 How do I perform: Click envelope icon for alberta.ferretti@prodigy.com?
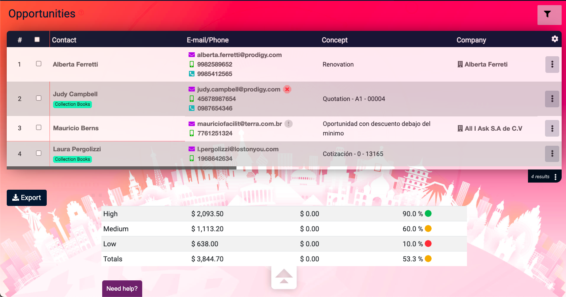[192, 55]
